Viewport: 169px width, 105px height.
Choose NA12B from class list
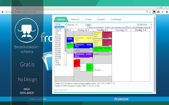pos(59,39)
